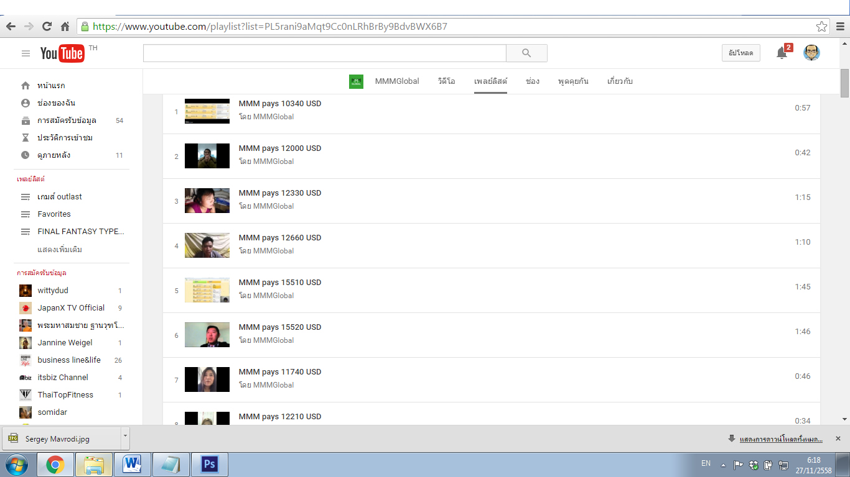Open Windows Explorer taskbar icon

click(x=94, y=465)
